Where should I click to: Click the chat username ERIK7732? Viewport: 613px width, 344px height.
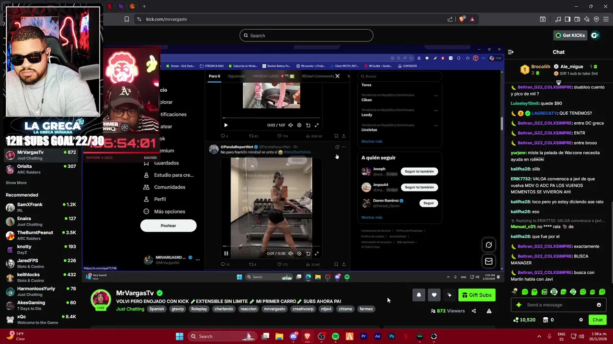pyautogui.click(x=521, y=179)
